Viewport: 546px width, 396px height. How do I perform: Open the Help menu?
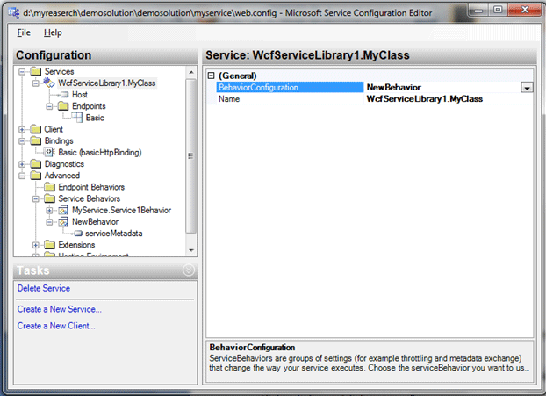click(53, 32)
